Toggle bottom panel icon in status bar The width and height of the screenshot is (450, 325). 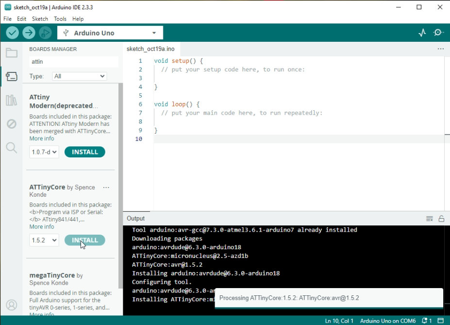[x=440, y=321]
